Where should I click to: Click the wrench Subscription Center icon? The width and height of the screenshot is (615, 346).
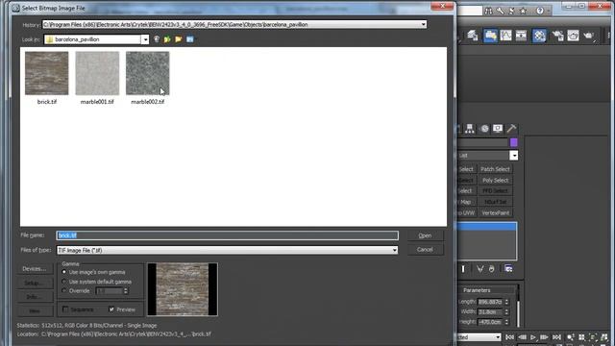(x=500, y=11)
